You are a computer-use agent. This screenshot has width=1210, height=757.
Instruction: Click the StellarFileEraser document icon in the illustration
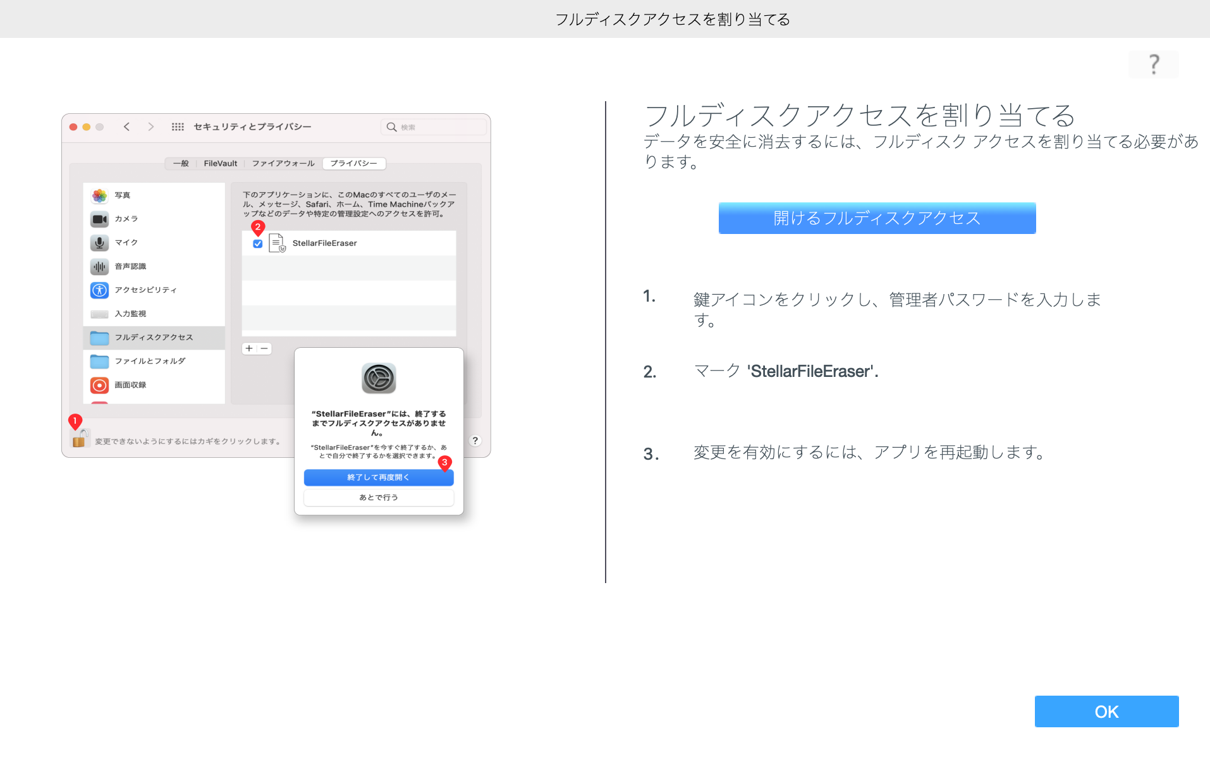(277, 243)
